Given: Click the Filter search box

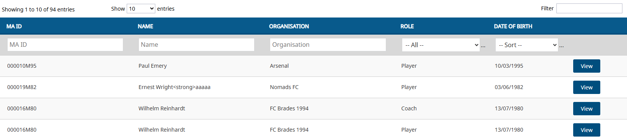Looking at the screenshot, I should (x=589, y=8).
